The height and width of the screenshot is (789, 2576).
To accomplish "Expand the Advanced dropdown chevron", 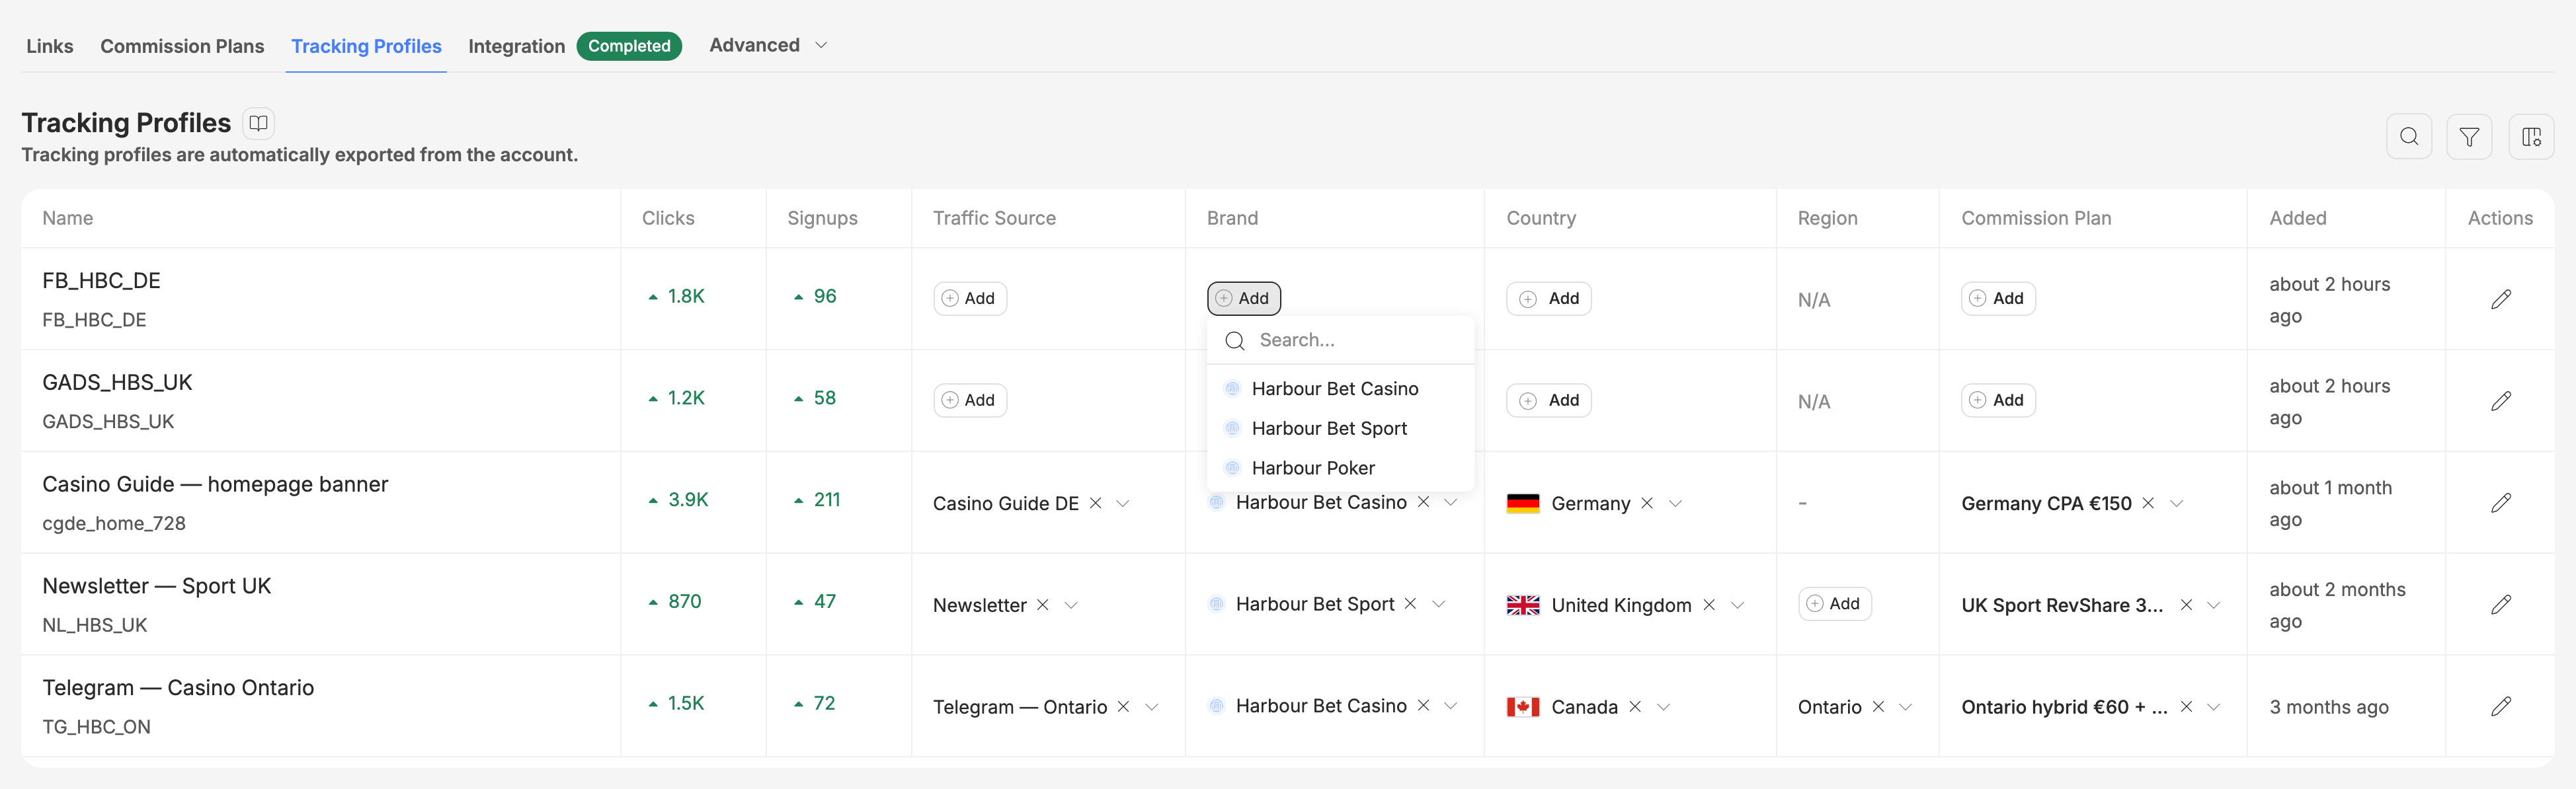I will 821,45.
